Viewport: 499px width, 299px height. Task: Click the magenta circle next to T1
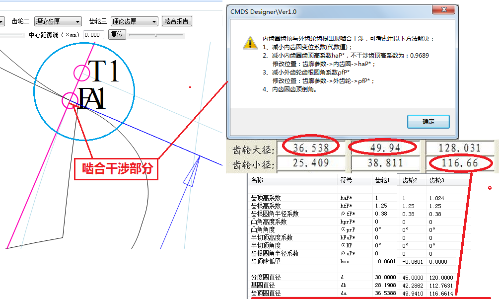tap(82, 73)
